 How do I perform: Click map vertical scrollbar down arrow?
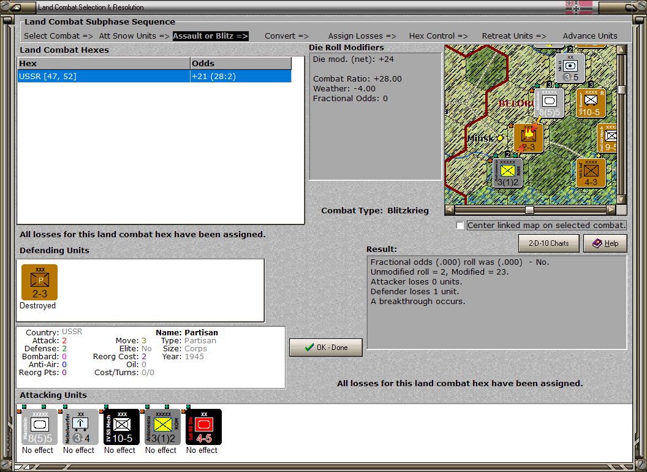pos(621,199)
